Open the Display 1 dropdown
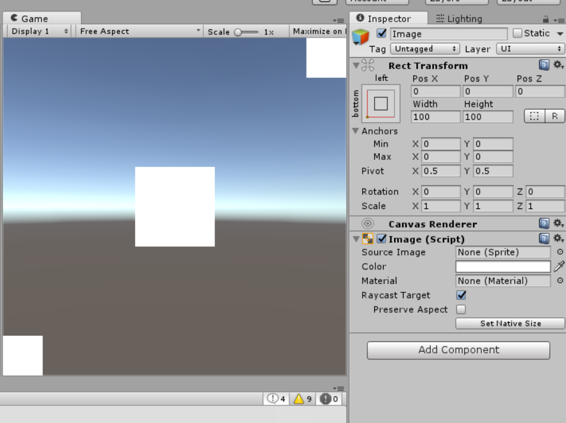566x423 pixels. click(x=39, y=31)
